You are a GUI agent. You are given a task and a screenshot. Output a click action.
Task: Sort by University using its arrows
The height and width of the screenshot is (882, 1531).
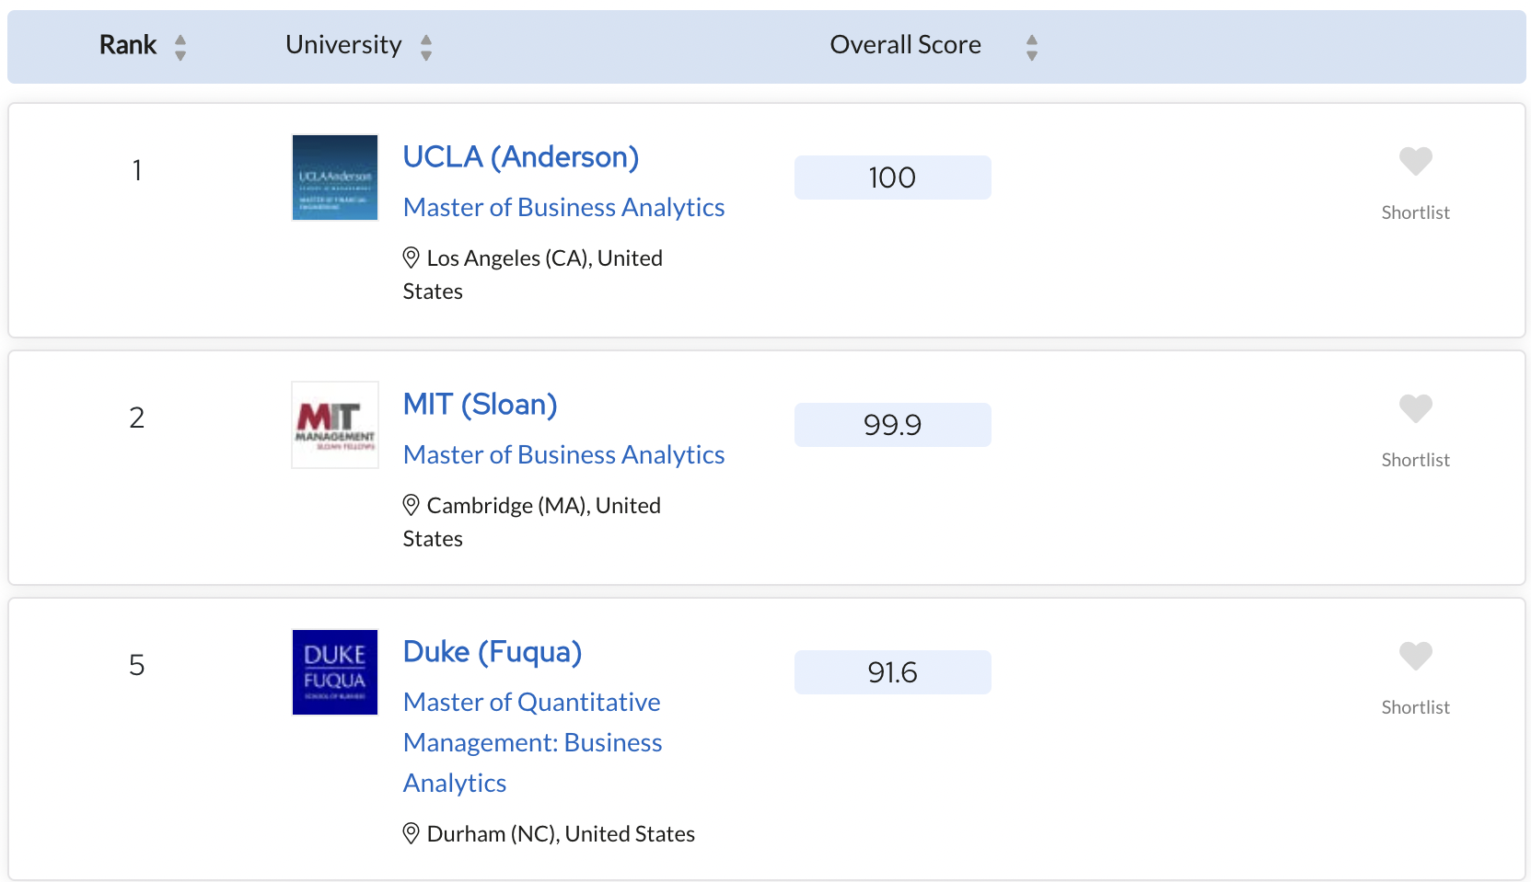[x=426, y=47]
